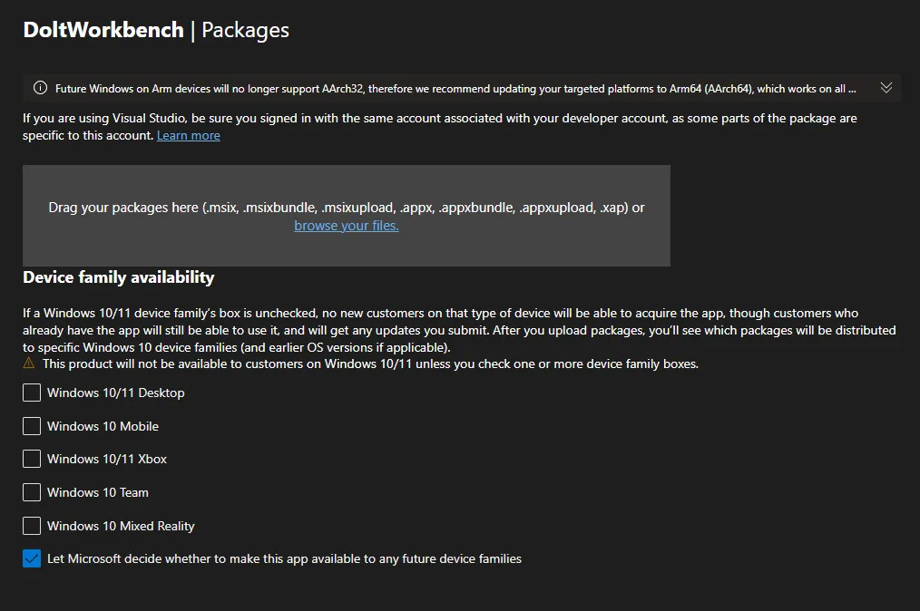Enable Windows 10 Team device family
920x611 pixels.
point(31,492)
